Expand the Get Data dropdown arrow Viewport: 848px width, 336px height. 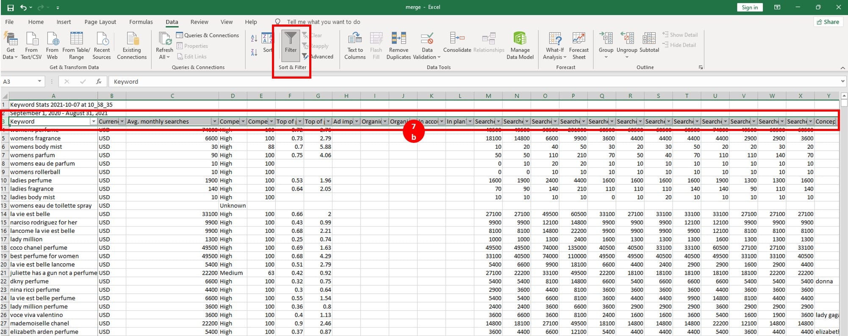16,57
